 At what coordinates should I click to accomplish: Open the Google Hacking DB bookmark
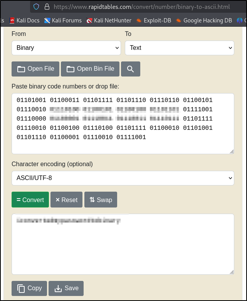(x=204, y=20)
